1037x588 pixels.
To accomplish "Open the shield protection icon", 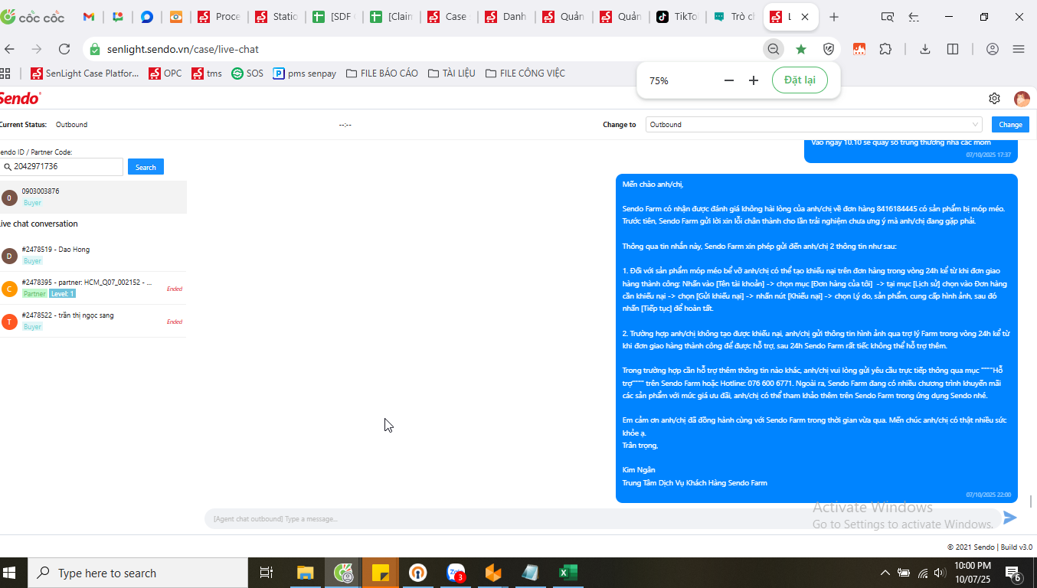I will tap(829, 49).
